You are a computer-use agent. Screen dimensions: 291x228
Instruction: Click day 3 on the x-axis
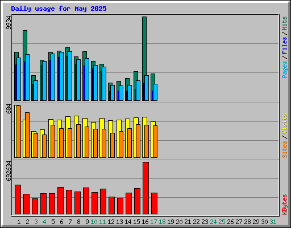(36, 222)
